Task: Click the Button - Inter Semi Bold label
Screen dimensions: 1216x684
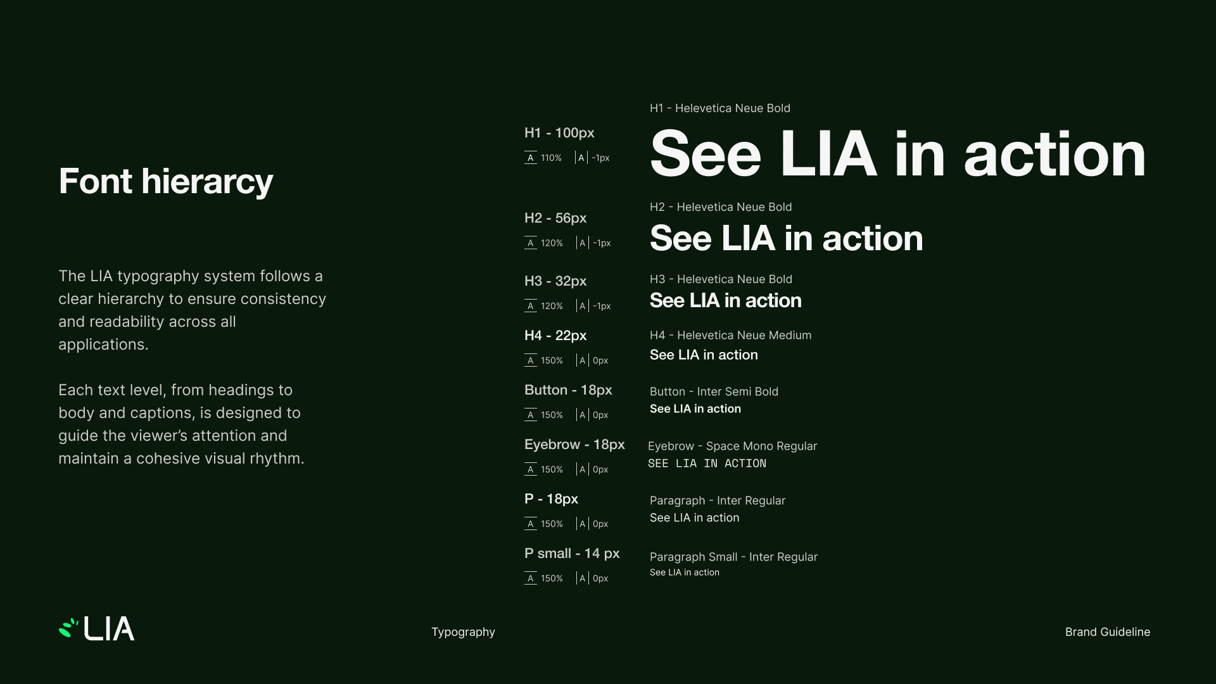Action: pos(714,391)
